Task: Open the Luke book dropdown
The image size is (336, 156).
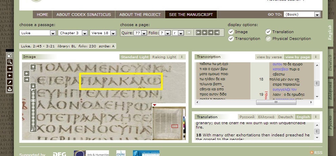Action: click(x=38, y=33)
